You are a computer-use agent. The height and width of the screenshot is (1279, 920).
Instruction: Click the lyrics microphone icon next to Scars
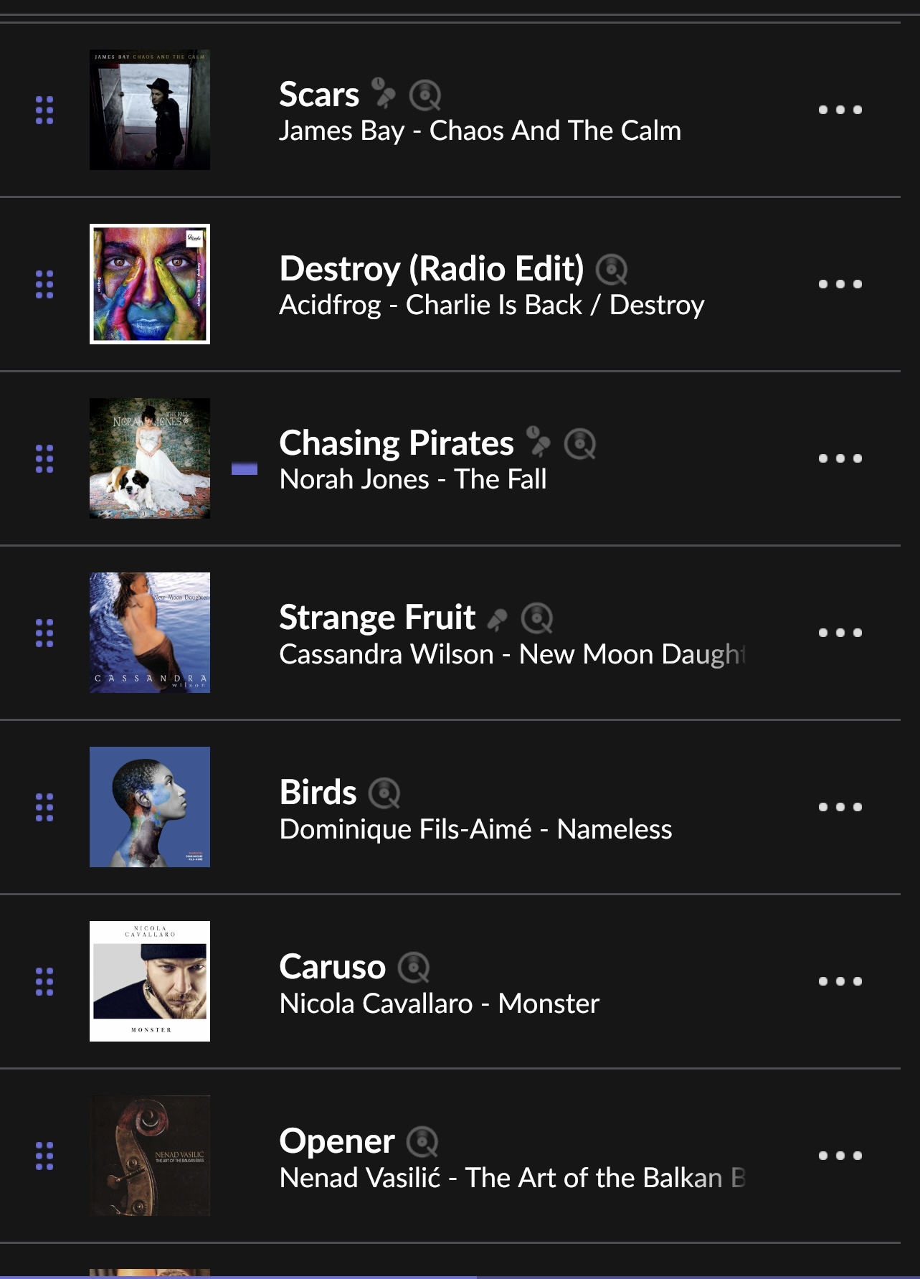tap(384, 94)
